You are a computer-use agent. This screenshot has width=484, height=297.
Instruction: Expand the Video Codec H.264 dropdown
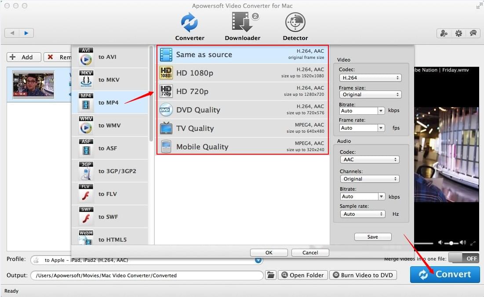point(370,78)
